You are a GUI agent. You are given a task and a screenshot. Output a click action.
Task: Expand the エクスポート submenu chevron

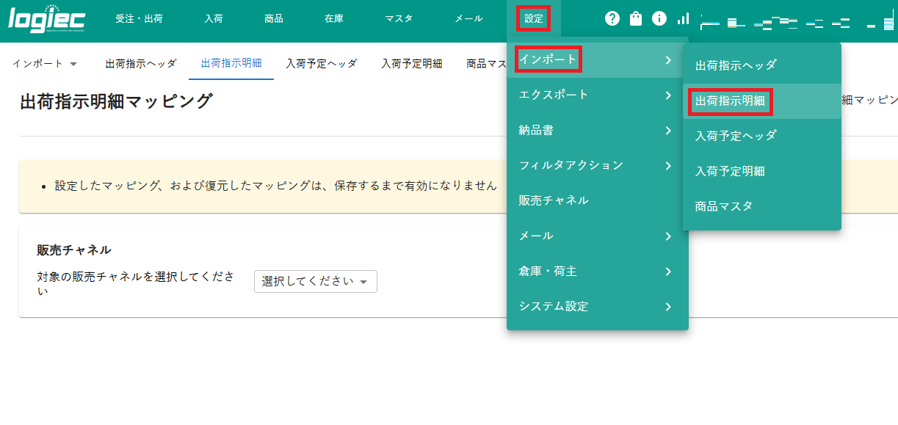tap(668, 95)
